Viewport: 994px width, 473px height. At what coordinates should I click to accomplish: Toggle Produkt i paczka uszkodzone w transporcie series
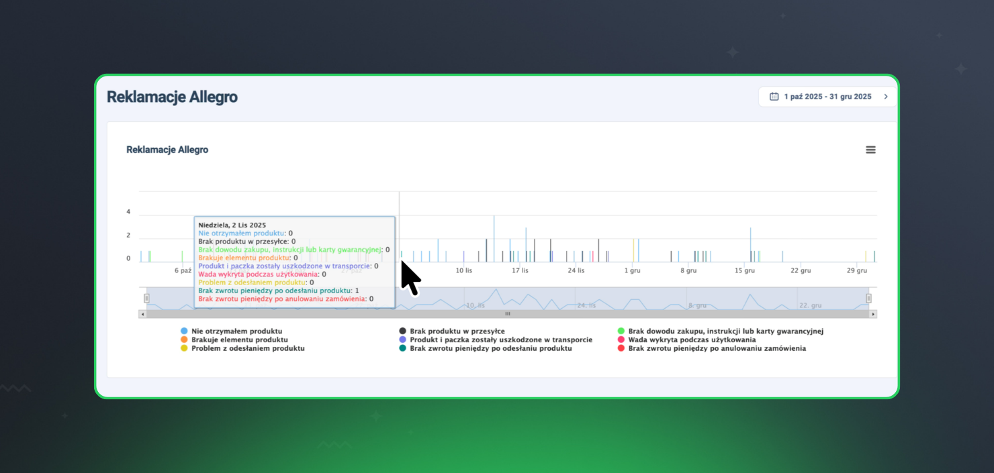coord(500,340)
